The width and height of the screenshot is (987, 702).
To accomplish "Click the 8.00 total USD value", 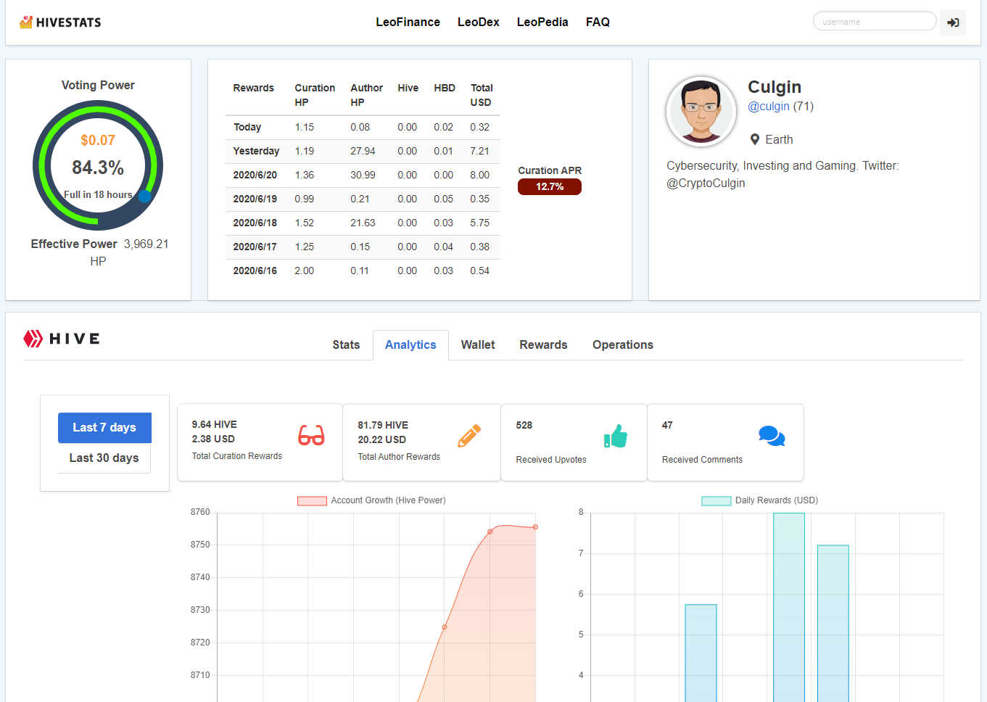I will (479, 175).
